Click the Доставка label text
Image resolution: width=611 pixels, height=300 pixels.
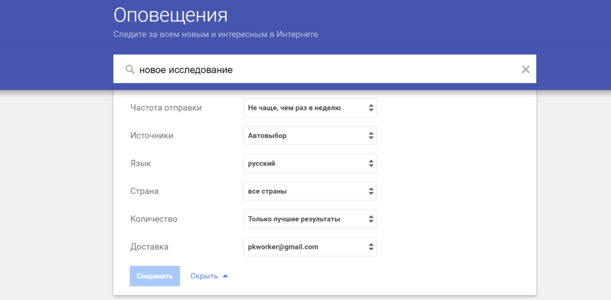click(x=149, y=246)
